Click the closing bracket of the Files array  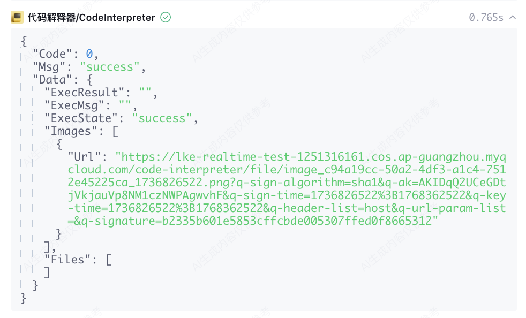(x=47, y=272)
